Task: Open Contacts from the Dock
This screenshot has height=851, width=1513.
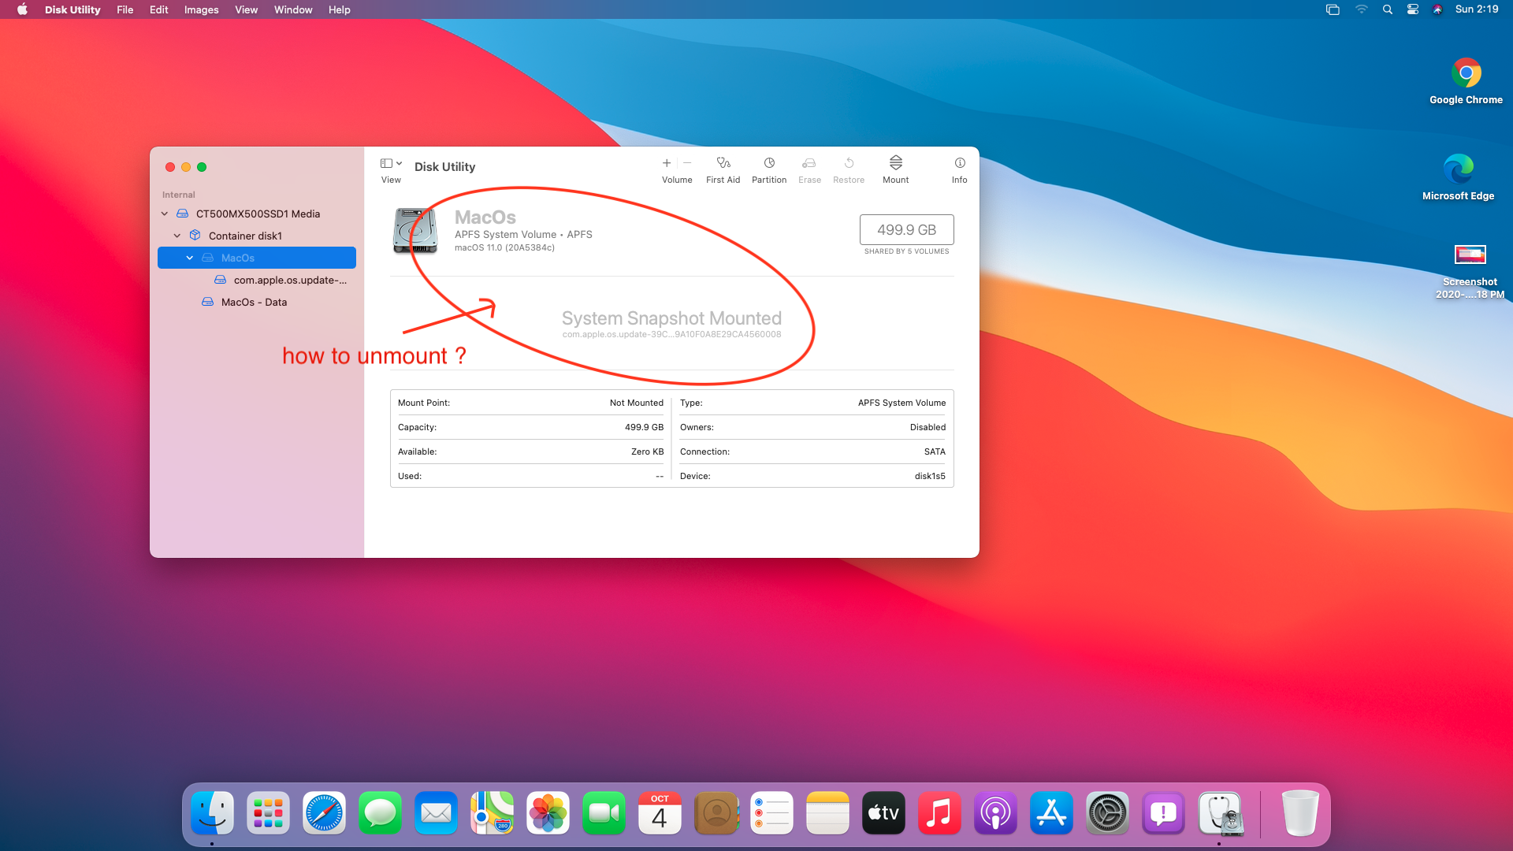Action: (x=716, y=813)
